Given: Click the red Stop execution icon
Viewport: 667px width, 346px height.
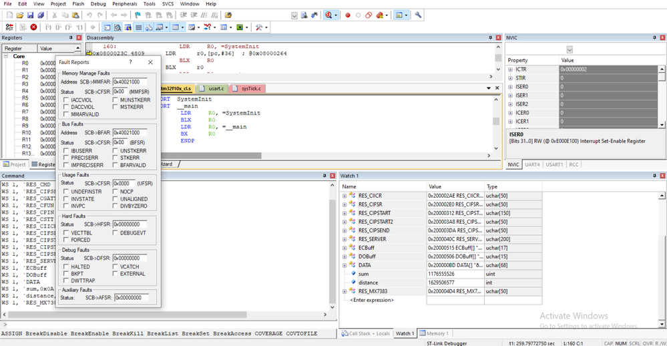Looking at the screenshot, I should 33,27.
